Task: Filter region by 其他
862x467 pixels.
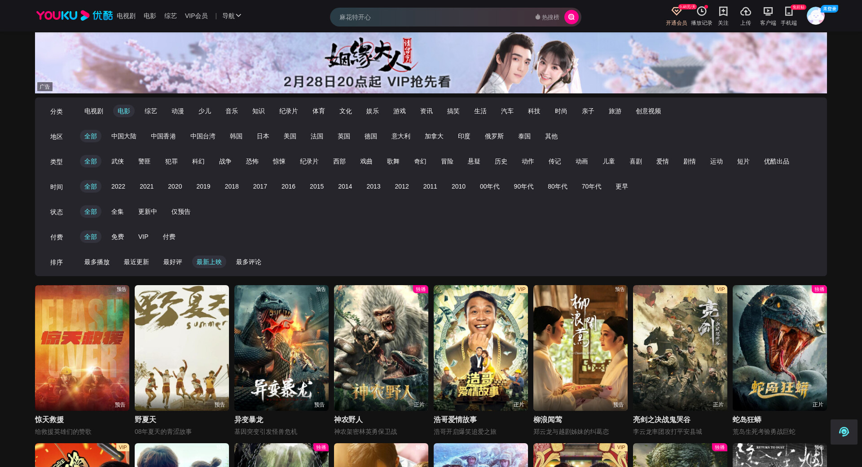Action: click(551, 136)
